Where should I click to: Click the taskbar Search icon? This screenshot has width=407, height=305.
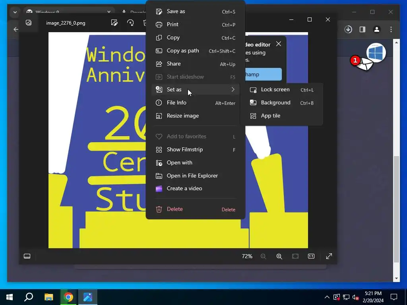(29, 297)
